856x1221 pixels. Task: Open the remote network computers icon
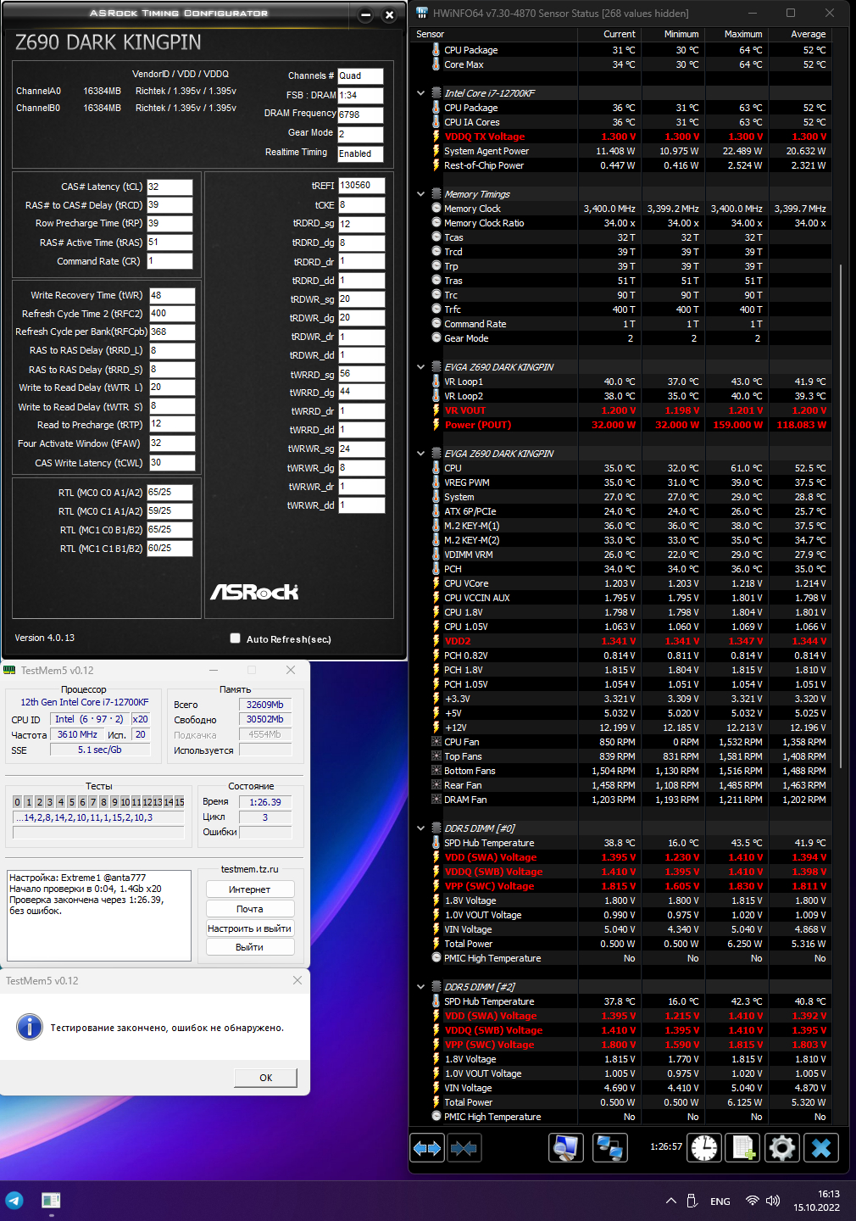pos(609,1148)
